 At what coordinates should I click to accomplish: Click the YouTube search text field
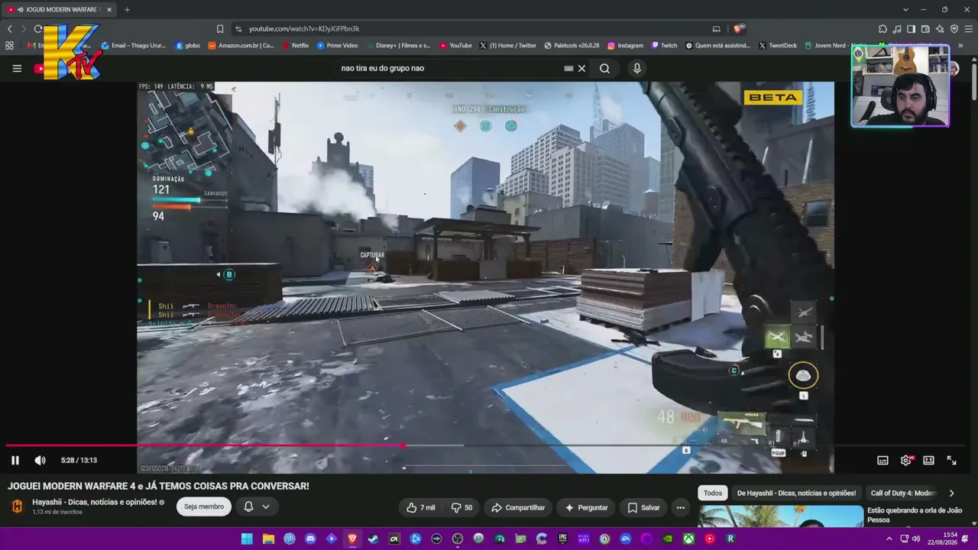click(449, 68)
